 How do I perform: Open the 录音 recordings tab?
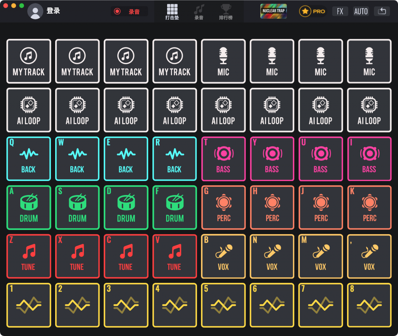[x=199, y=12]
